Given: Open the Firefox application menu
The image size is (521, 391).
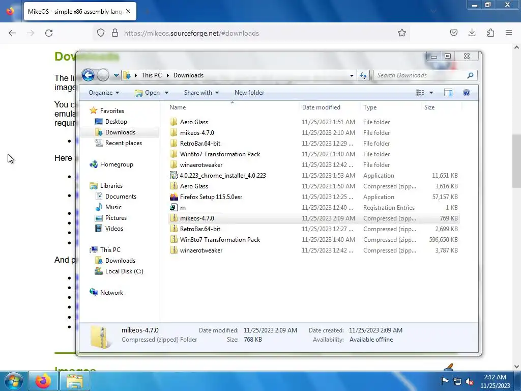Looking at the screenshot, I should [x=509, y=33].
